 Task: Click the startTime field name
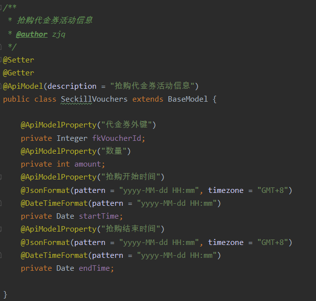point(99,216)
